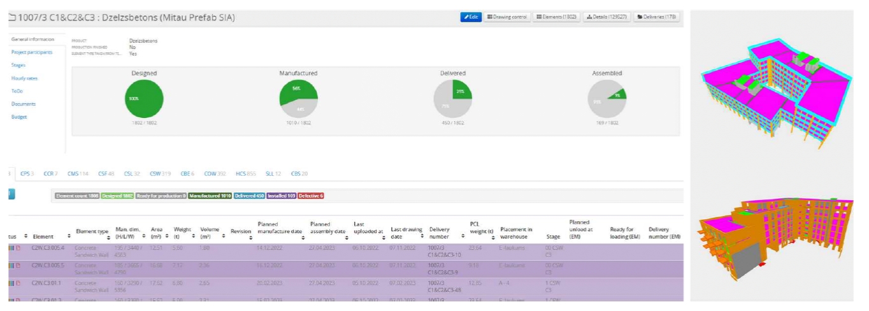Switch to the SLL 12 tab
This screenshot has height=311, width=869.
(x=273, y=173)
